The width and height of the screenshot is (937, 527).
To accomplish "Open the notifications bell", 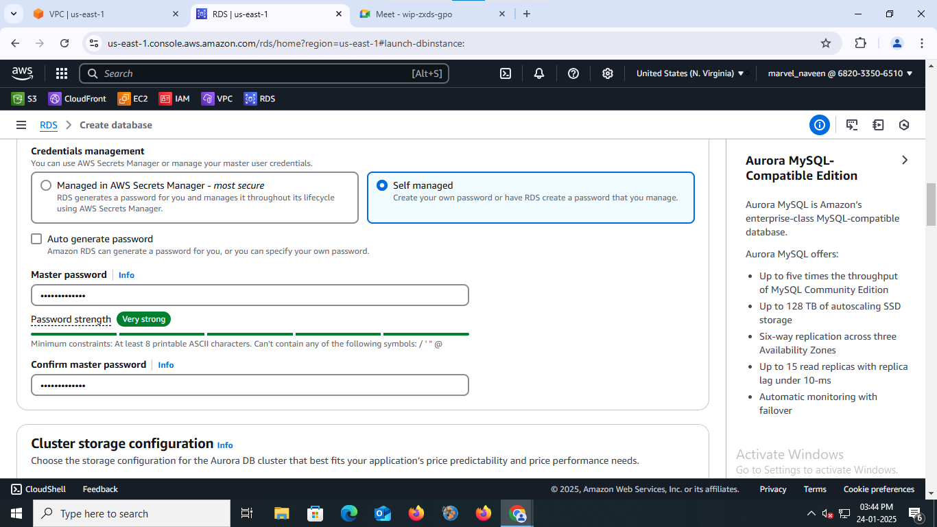I will 539,73.
